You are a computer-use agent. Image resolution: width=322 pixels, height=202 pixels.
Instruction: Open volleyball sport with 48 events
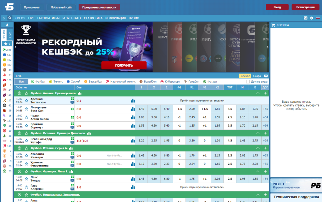[x=7, y=70]
